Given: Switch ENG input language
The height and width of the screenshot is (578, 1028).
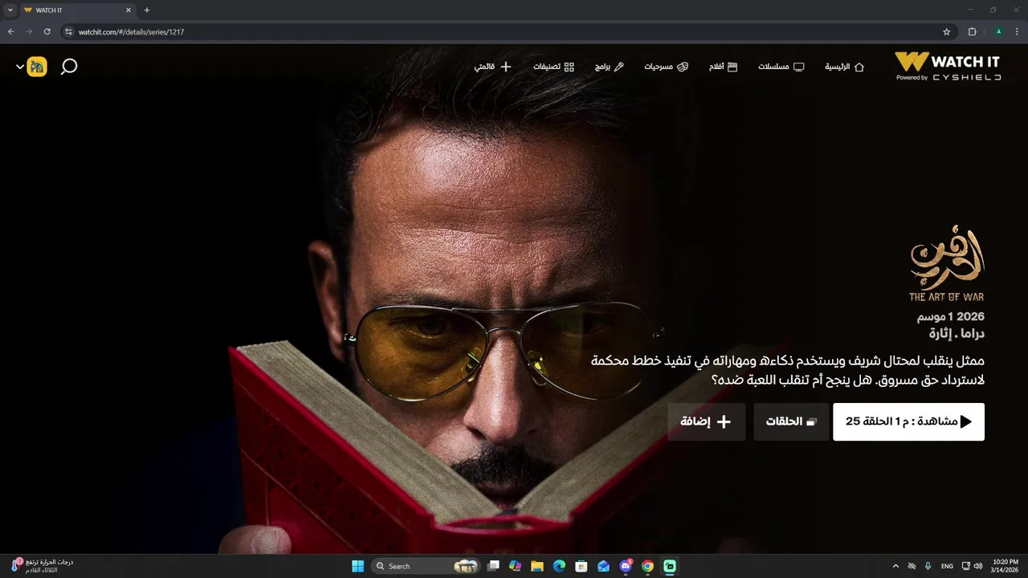Looking at the screenshot, I should [x=948, y=566].
